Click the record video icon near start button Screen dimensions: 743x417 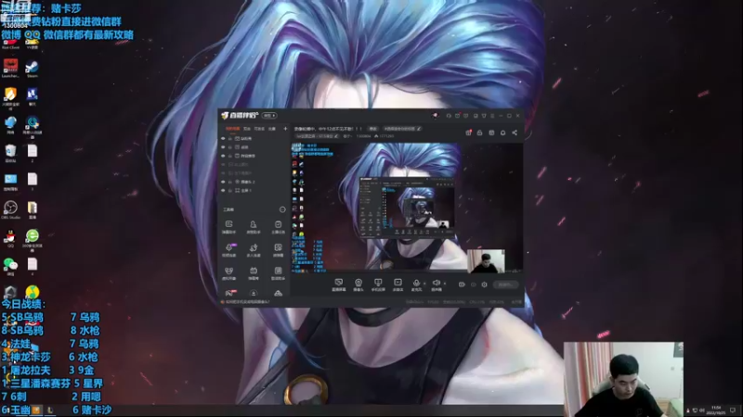[462, 284]
